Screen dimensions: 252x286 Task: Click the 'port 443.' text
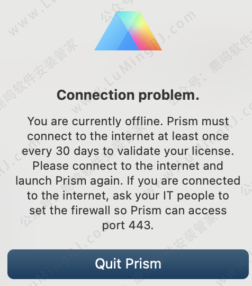[x=128, y=226]
